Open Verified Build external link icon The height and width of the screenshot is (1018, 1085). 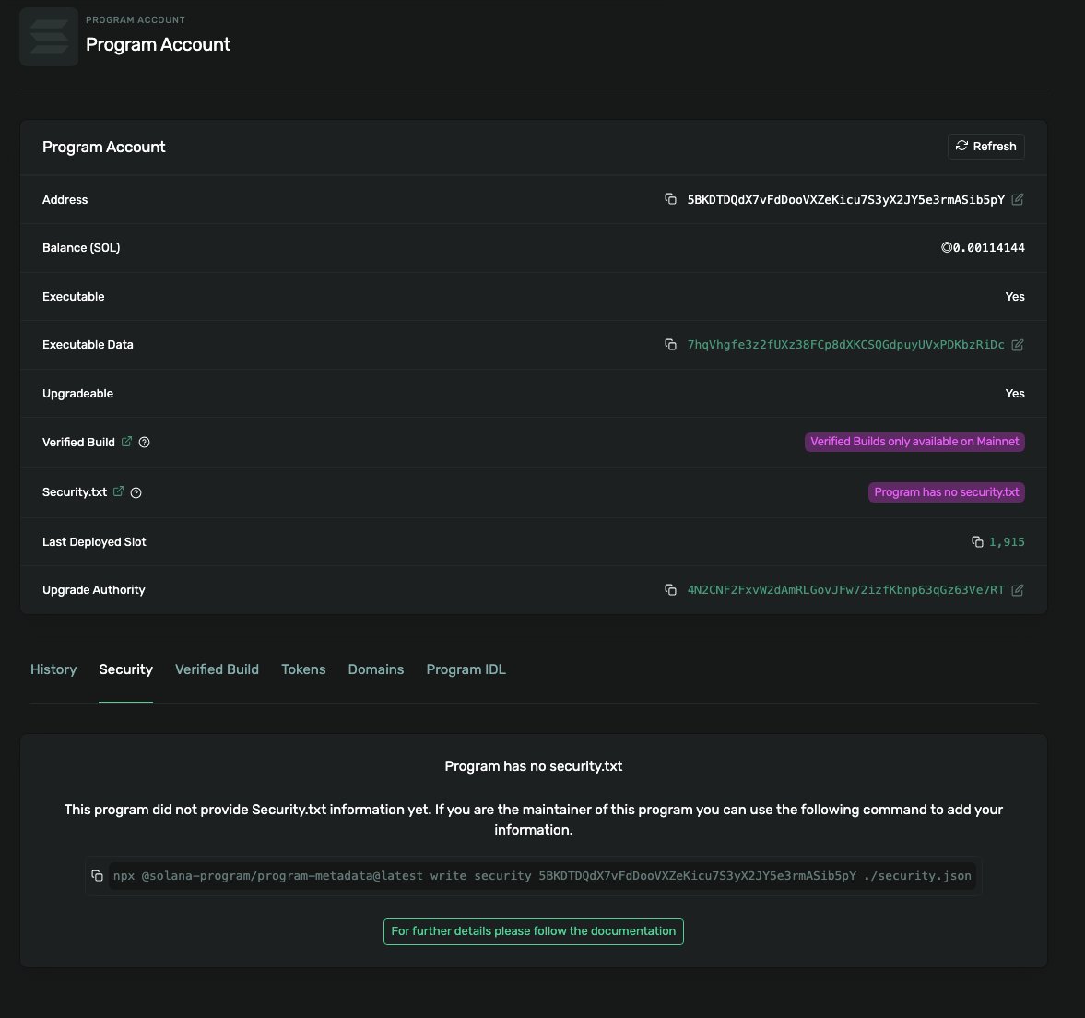pyautogui.click(x=126, y=442)
